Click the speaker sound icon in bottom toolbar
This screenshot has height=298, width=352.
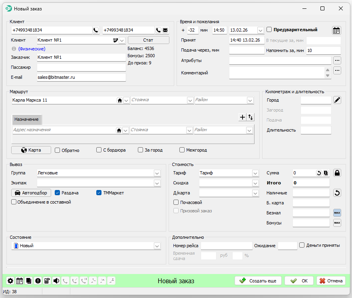56,281
